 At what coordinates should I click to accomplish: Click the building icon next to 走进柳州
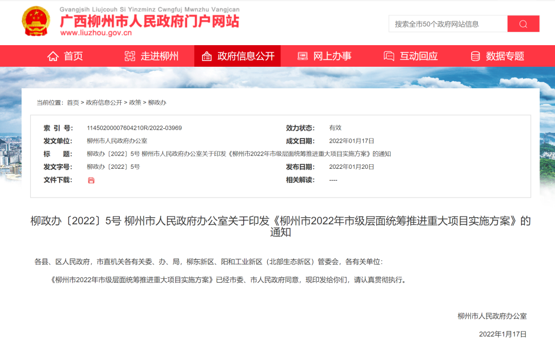pos(131,56)
